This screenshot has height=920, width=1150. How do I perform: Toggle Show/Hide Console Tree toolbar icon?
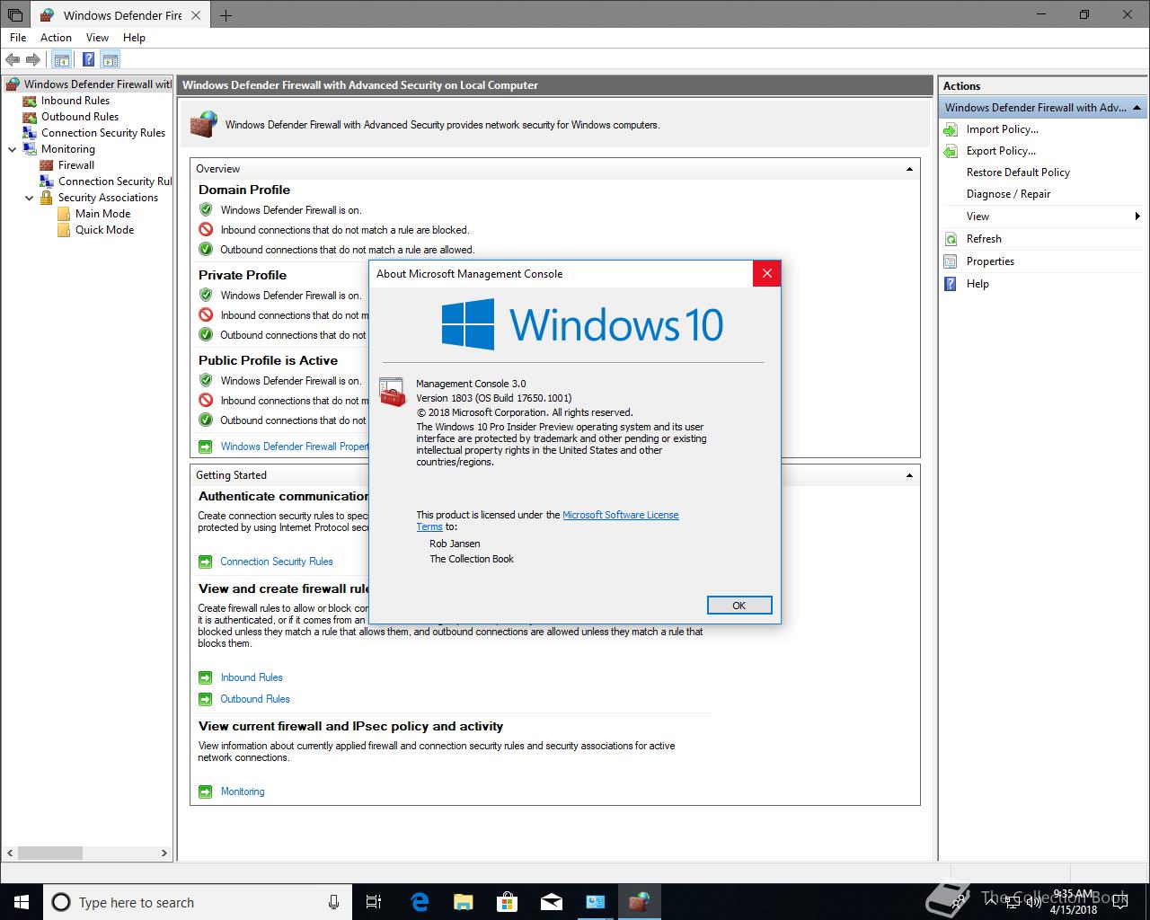61,60
